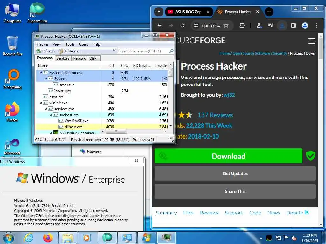326x244 pixels.
Task: Open the browser profile avatar
Action: pyautogui.click(x=305, y=25)
